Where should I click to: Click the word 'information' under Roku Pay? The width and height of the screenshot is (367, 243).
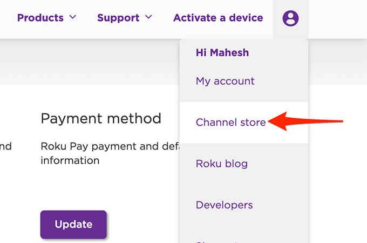tap(70, 160)
